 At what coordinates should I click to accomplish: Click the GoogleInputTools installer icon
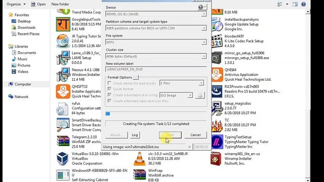tap(63, 24)
